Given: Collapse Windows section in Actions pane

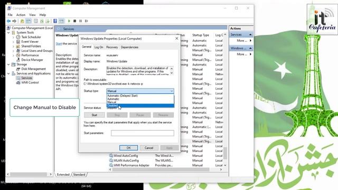Looking at the screenshot, I should pos(250,48).
